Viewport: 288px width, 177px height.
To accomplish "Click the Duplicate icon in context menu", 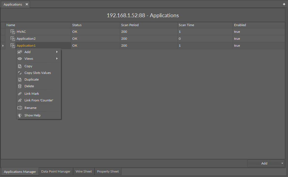I will (20, 79).
